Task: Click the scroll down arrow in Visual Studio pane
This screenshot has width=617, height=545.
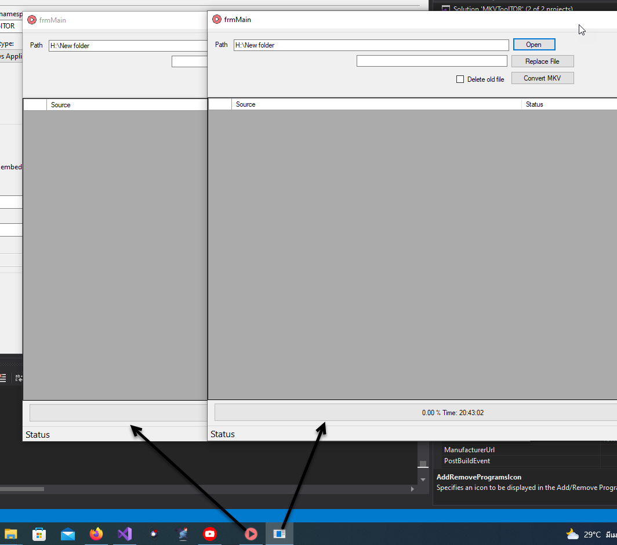Action: 423,479
